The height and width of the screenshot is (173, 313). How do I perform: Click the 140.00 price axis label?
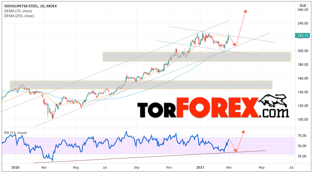pyautogui.click(x=303, y=92)
